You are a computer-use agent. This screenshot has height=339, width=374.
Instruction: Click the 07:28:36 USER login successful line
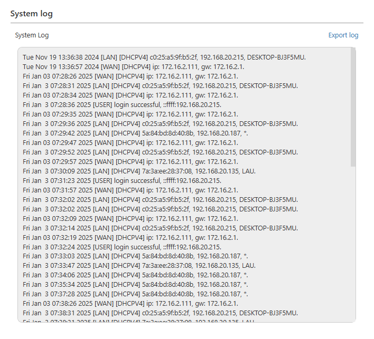pos(122,105)
